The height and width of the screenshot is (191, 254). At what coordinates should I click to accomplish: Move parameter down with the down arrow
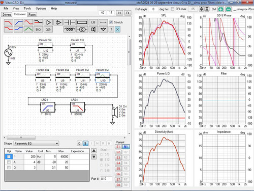(94, 157)
